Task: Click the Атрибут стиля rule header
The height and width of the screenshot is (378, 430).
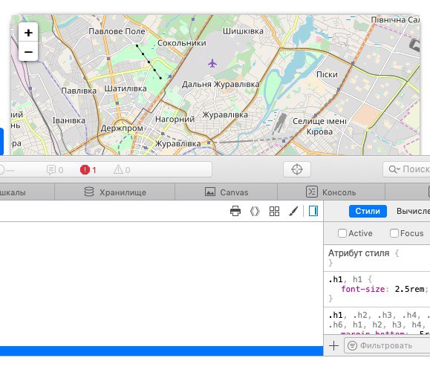Action: tap(359, 253)
